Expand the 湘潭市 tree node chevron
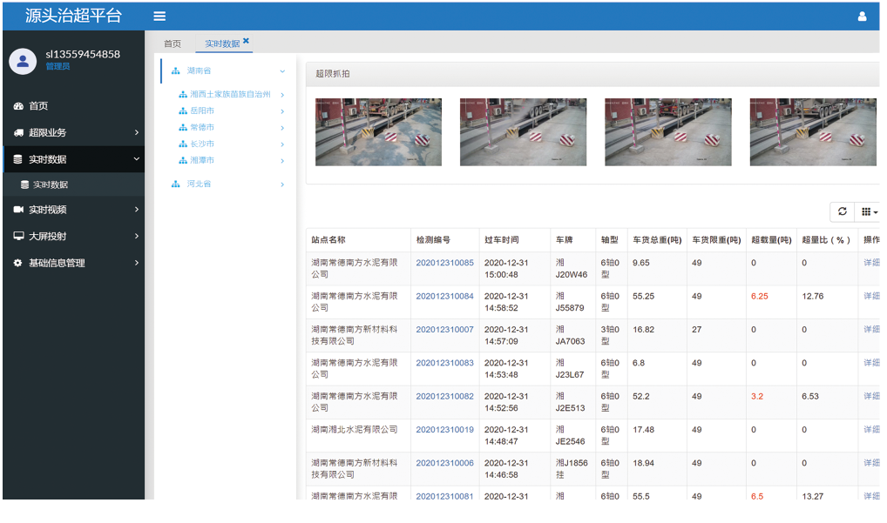The width and height of the screenshot is (887, 523). [x=282, y=161]
